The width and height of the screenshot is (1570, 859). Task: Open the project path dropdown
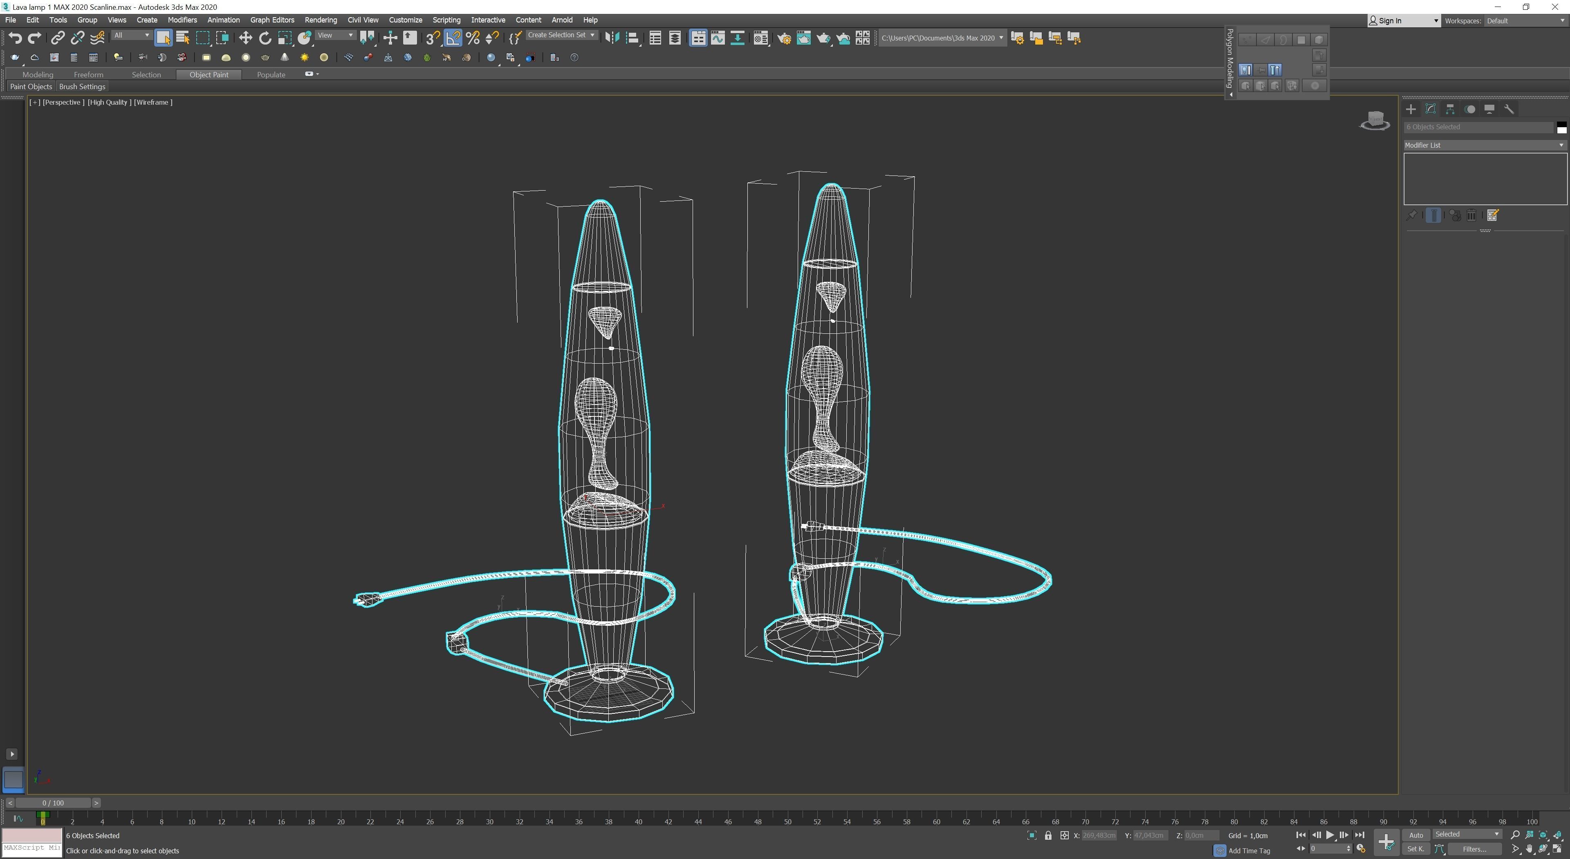pos(942,38)
